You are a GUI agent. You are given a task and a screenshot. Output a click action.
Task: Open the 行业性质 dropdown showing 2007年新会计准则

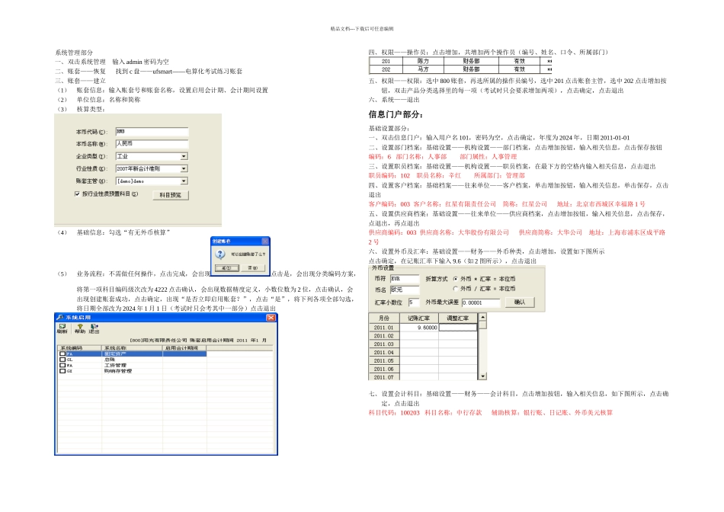click(x=184, y=169)
